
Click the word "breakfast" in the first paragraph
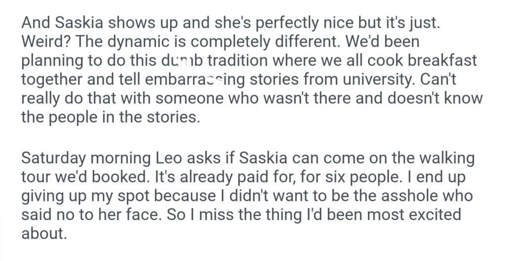[x=439, y=60]
